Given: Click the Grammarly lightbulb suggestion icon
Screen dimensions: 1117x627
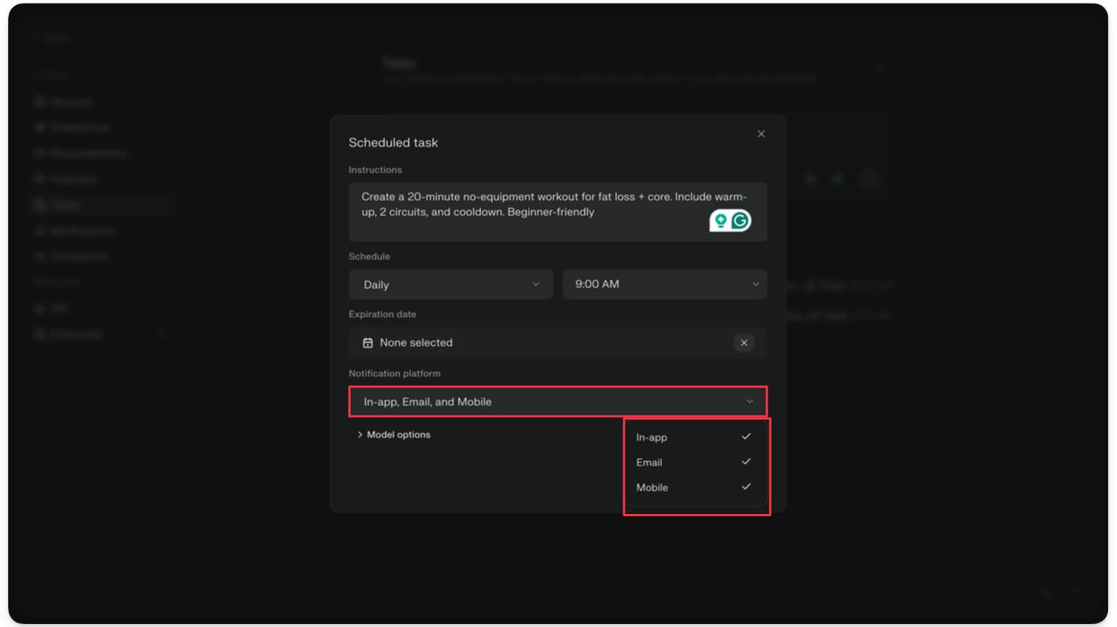Looking at the screenshot, I should click(x=720, y=221).
